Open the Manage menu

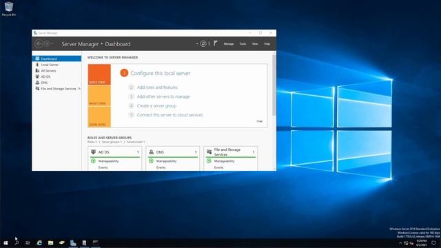click(x=229, y=44)
